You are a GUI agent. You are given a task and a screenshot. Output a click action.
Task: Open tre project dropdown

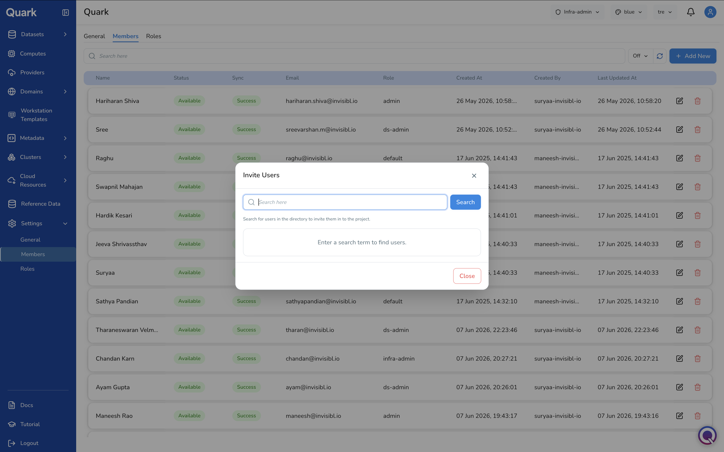click(x=665, y=12)
